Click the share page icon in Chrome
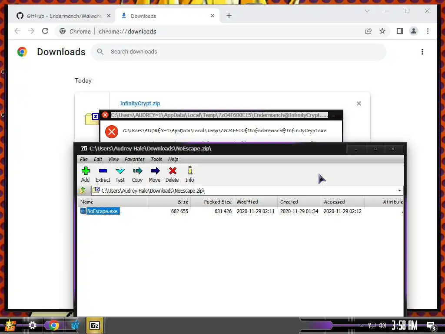This screenshot has height=334, width=445. pos(369,31)
